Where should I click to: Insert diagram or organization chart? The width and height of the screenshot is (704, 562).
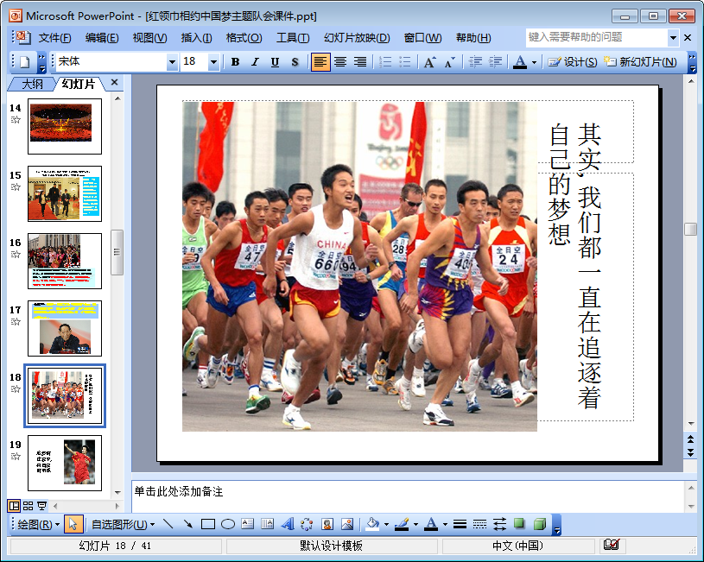tap(308, 524)
